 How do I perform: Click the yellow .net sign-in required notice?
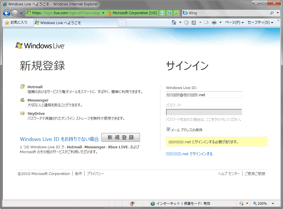pos(217,142)
